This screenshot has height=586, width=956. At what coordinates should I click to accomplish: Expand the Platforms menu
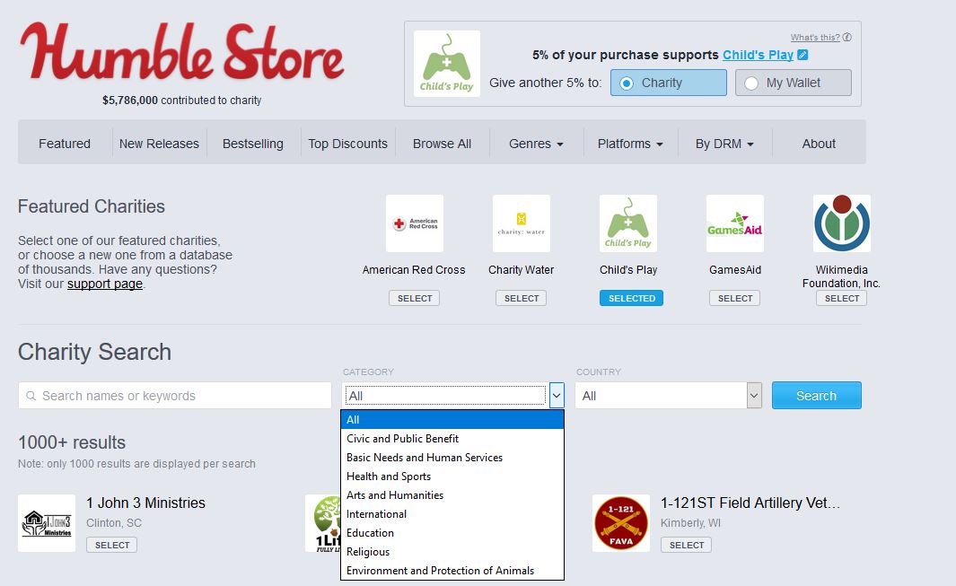[629, 144]
